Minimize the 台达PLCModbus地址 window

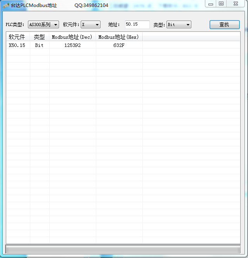point(211,4)
